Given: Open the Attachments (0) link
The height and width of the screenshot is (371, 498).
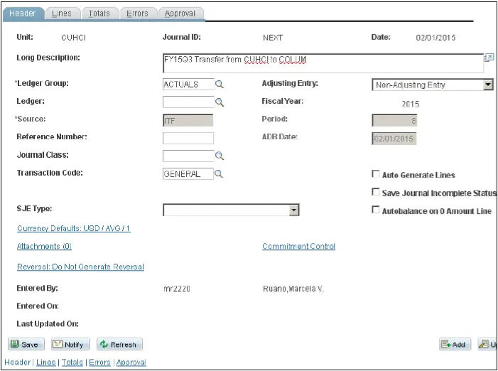Looking at the screenshot, I should coord(44,246).
